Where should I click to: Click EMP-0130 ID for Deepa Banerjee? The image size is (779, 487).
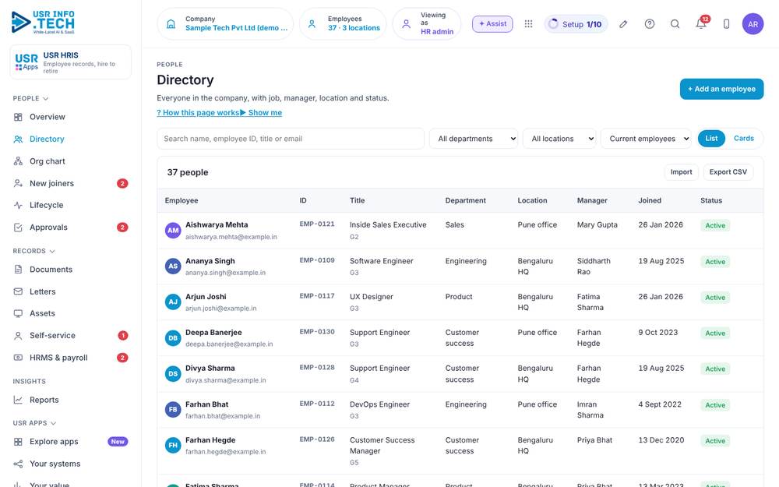point(317,332)
